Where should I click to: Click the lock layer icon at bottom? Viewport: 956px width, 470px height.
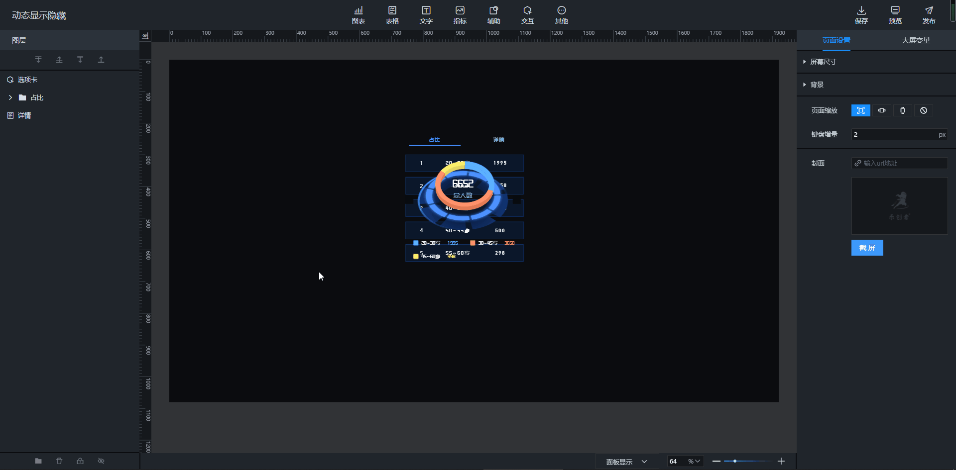point(80,461)
